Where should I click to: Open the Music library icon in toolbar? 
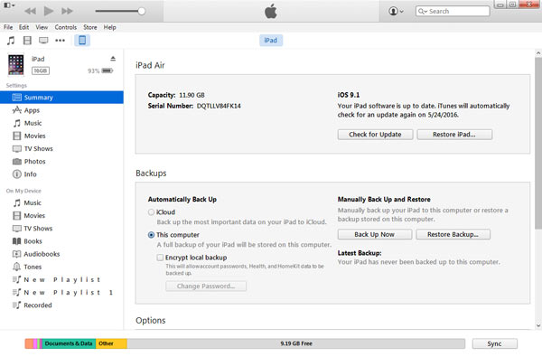pos(11,41)
